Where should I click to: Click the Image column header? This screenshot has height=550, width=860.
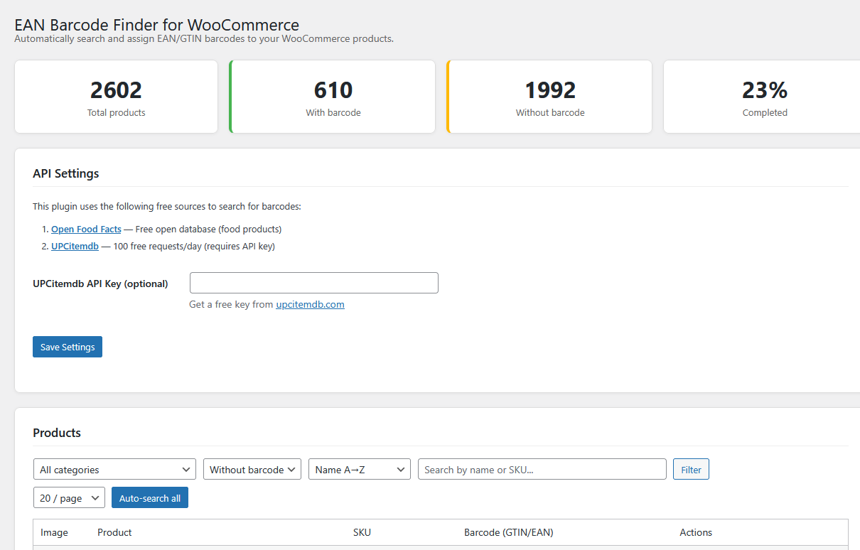[x=54, y=532]
